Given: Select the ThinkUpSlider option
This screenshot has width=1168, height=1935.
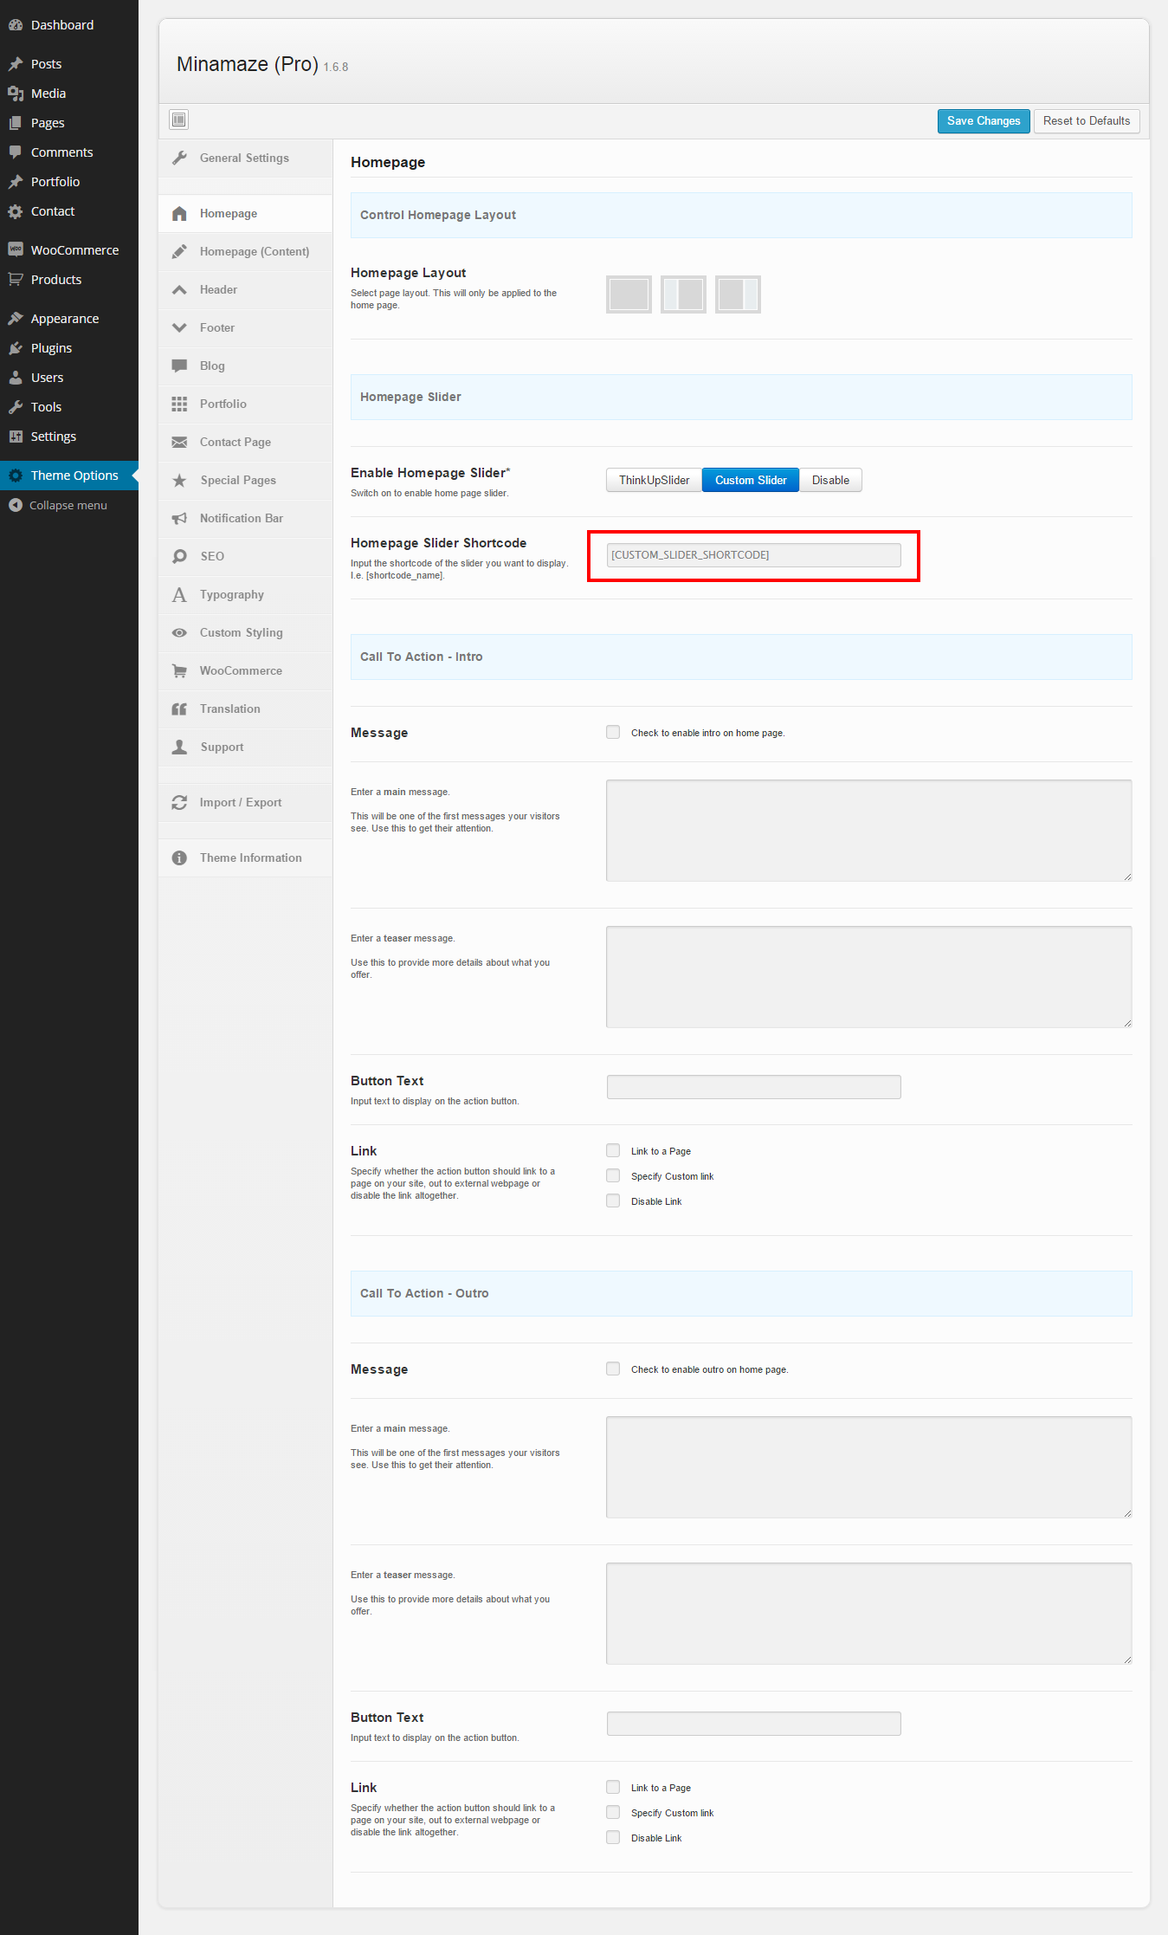Looking at the screenshot, I should [x=654, y=480].
